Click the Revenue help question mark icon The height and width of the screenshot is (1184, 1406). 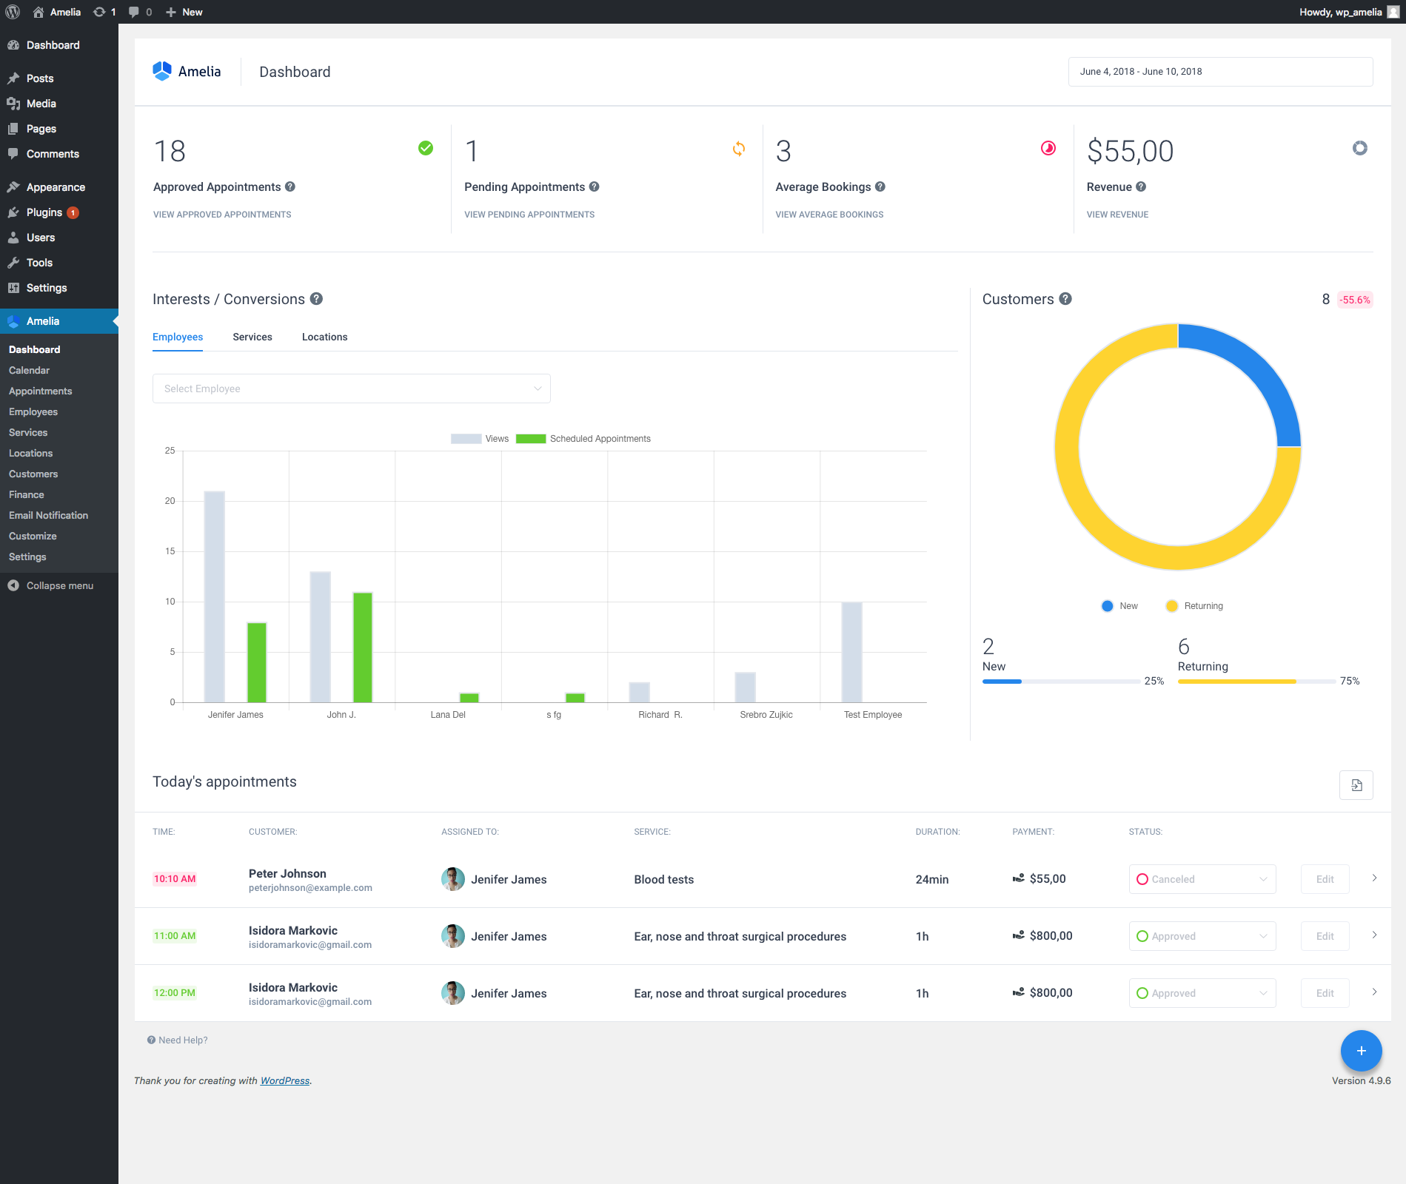point(1140,186)
